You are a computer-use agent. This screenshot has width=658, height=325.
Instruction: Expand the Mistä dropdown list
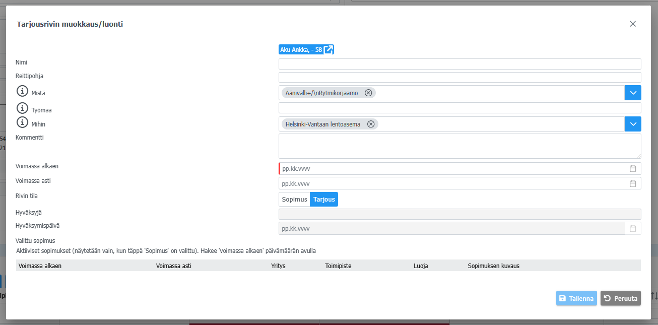click(633, 93)
